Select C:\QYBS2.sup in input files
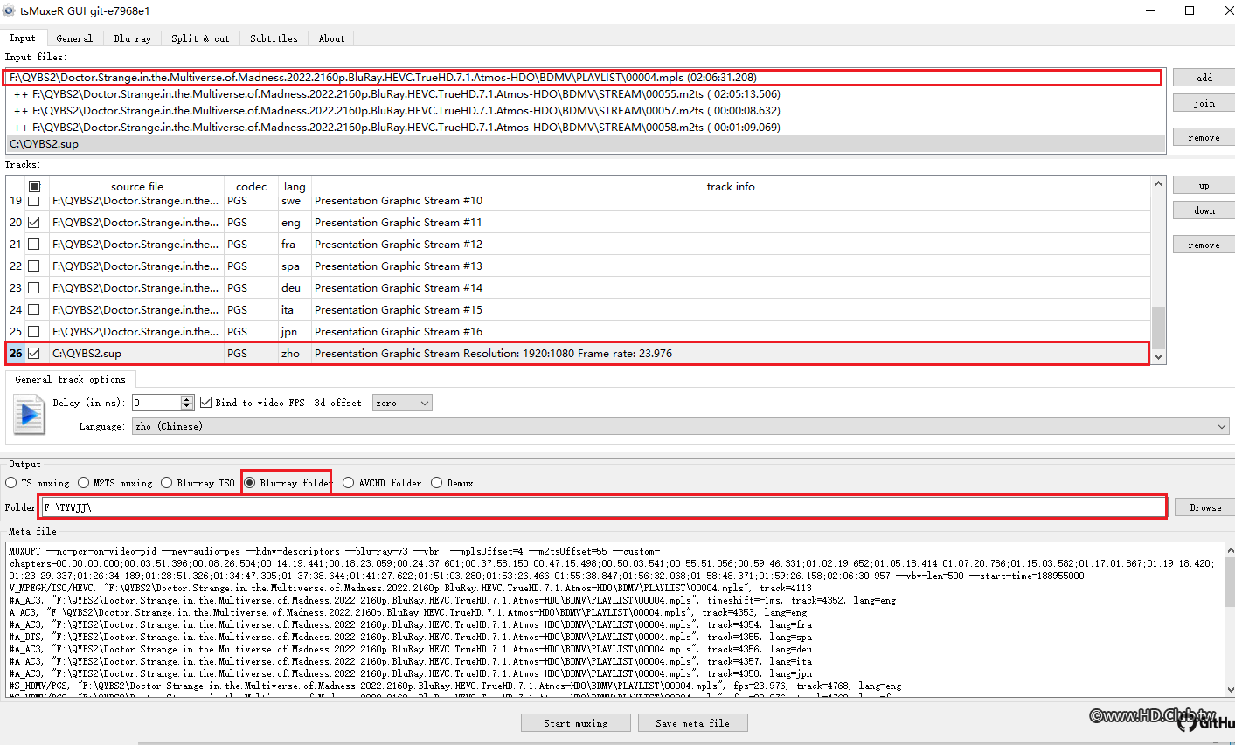 [x=586, y=144]
